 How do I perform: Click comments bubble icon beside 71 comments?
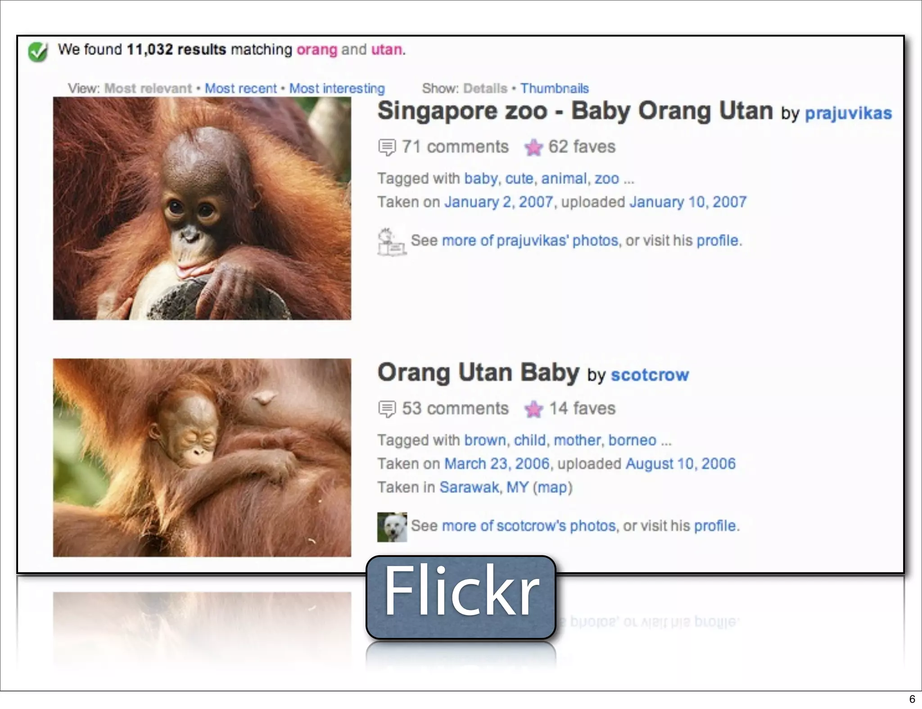point(387,147)
